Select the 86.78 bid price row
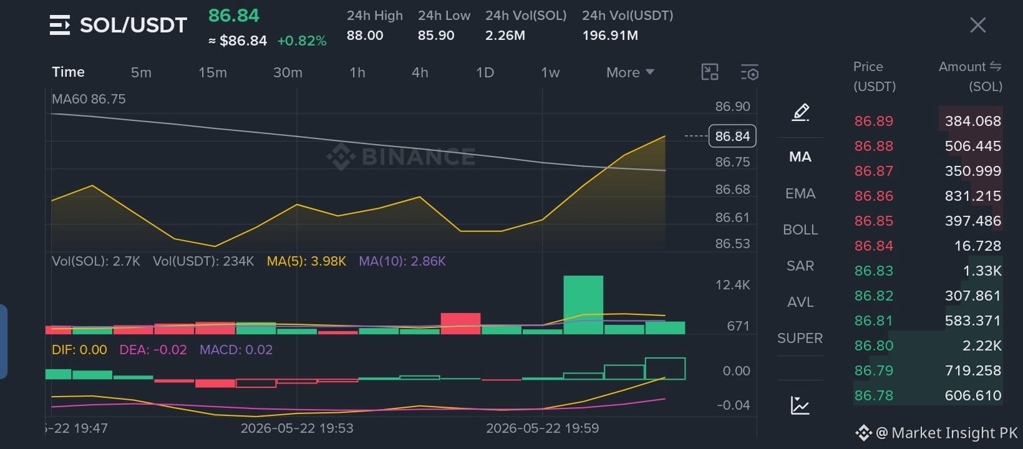 [x=928, y=395]
